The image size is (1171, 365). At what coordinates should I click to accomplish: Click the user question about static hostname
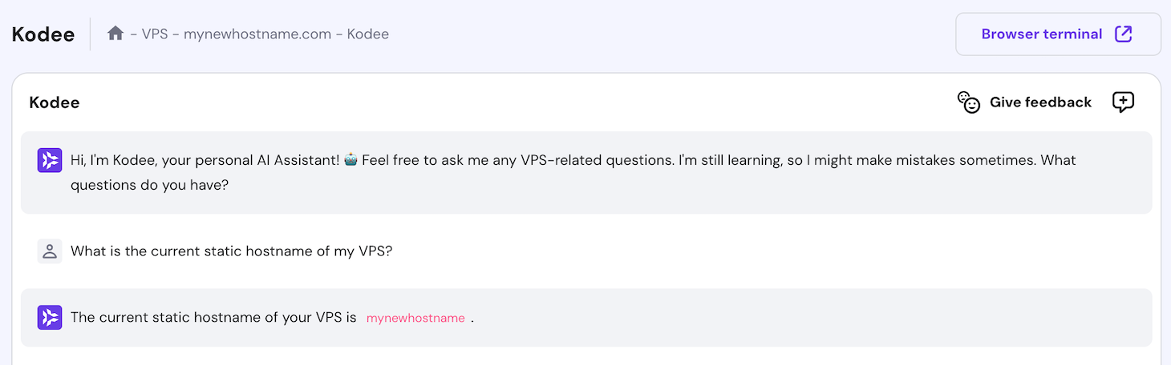pos(231,251)
